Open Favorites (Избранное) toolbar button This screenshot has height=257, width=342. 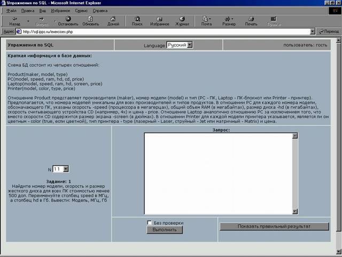(x=160, y=21)
